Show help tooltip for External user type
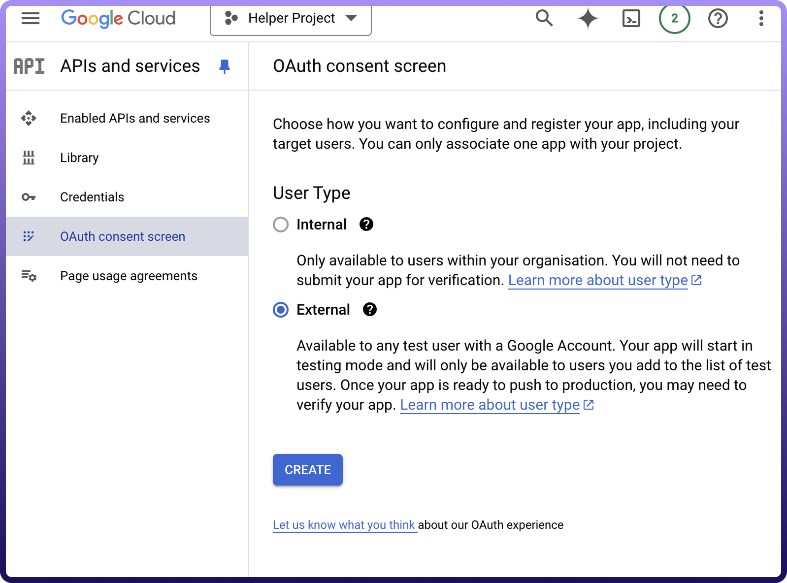 370,310
